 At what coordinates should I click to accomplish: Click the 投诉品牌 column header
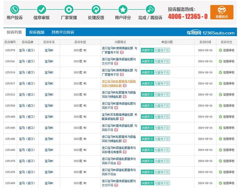click(28, 42)
